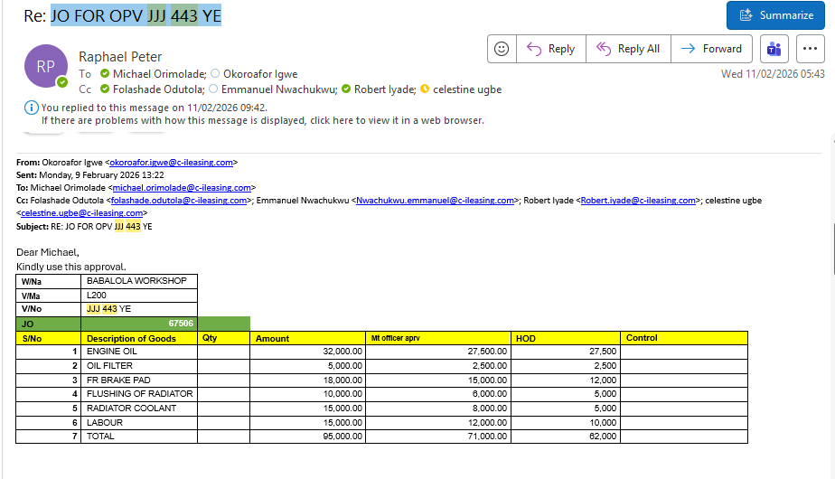Click FLUSHING OF RADIATOR cell
The width and height of the screenshot is (835, 479).
[139, 394]
